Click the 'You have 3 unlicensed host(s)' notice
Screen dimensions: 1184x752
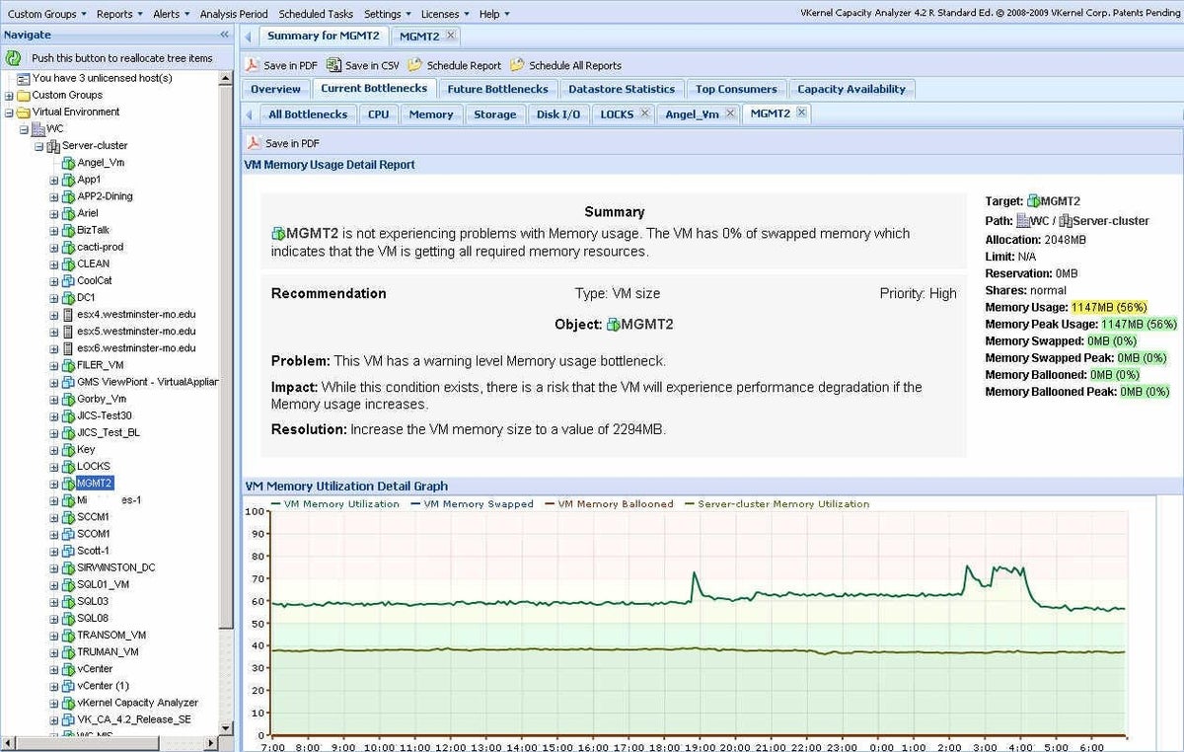pyautogui.click(x=103, y=78)
